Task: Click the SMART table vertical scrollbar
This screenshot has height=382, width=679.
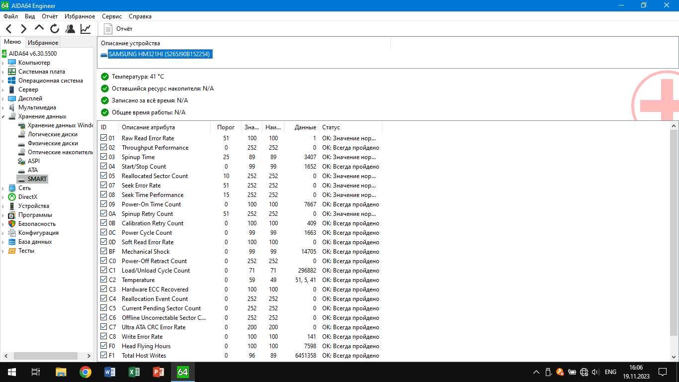Action: (x=674, y=233)
